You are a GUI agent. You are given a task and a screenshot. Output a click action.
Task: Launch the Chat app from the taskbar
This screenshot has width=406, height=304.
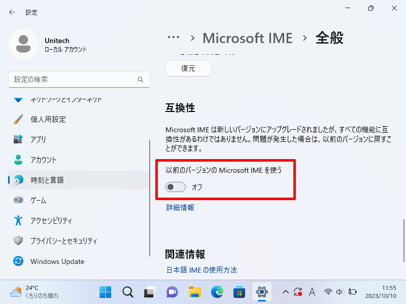tap(172, 292)
